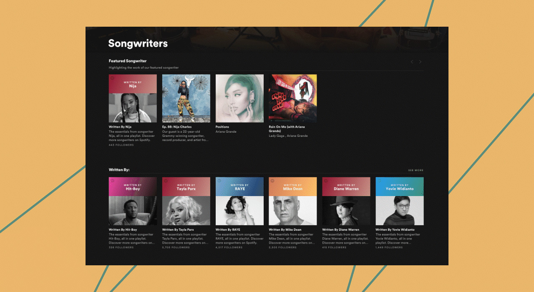Click '1,449 FOLLOWERS' under Yovie Widianto

(x=389, y=247)
